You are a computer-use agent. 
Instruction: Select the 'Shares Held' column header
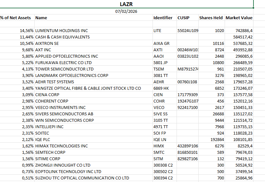pos(211,18)
